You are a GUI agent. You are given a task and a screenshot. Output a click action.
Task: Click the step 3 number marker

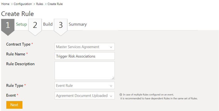pos(60,25)
